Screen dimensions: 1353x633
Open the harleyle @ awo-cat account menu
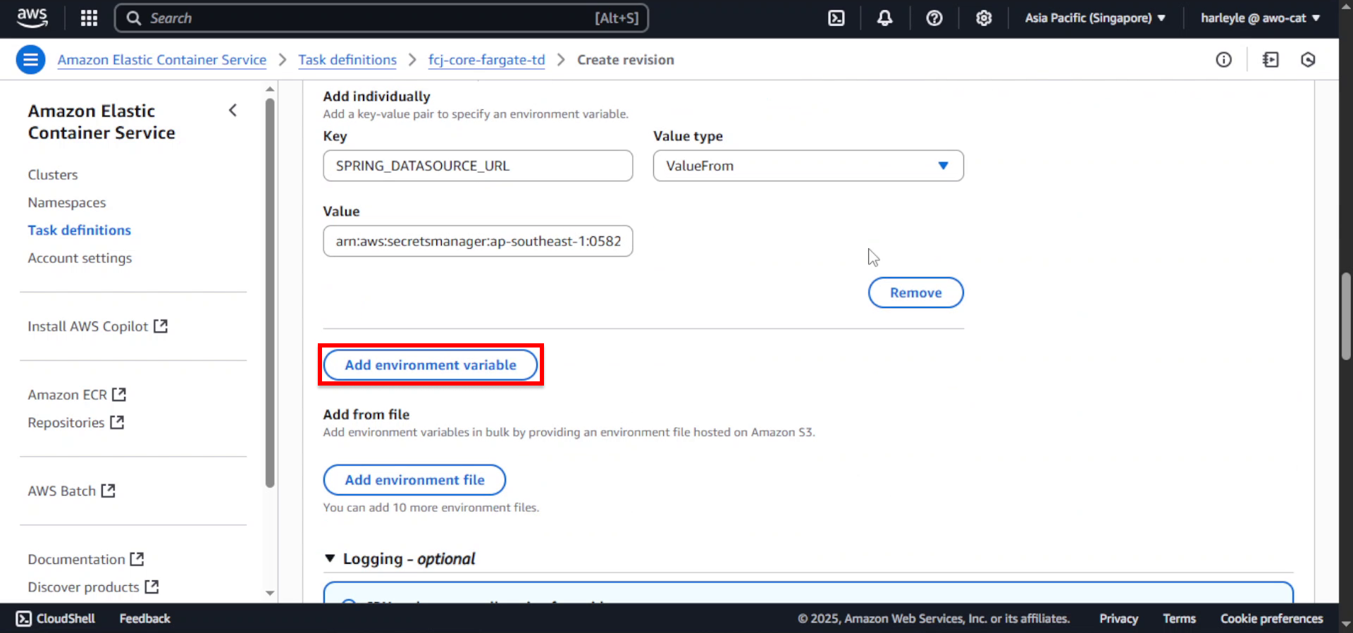[1260, 18]
